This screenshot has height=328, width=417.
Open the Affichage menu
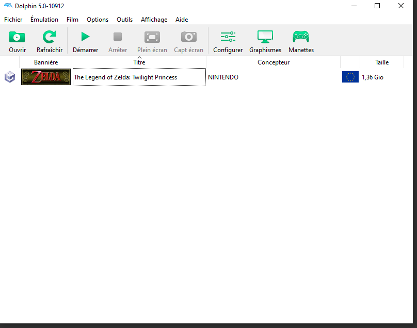coord(154,20)
